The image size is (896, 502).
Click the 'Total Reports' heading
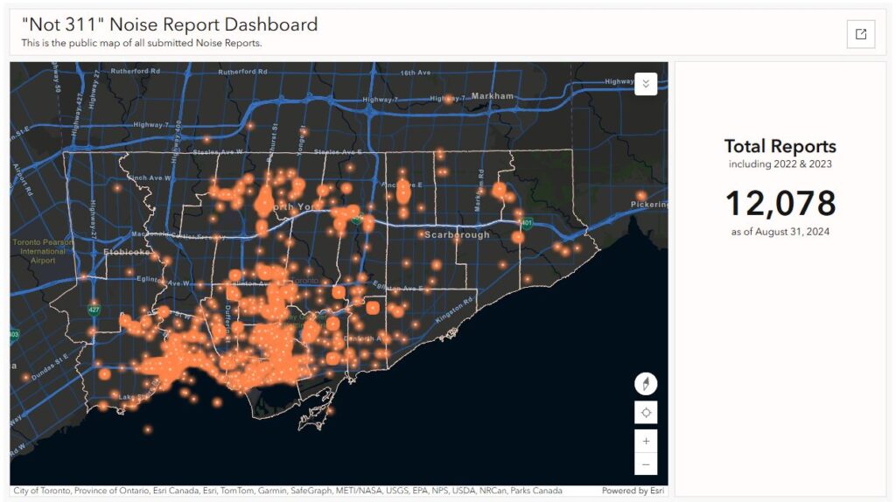pos(780,146)
